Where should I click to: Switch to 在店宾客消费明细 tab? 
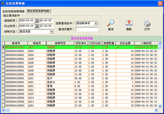pyautogui.click(x=13, y=11)
